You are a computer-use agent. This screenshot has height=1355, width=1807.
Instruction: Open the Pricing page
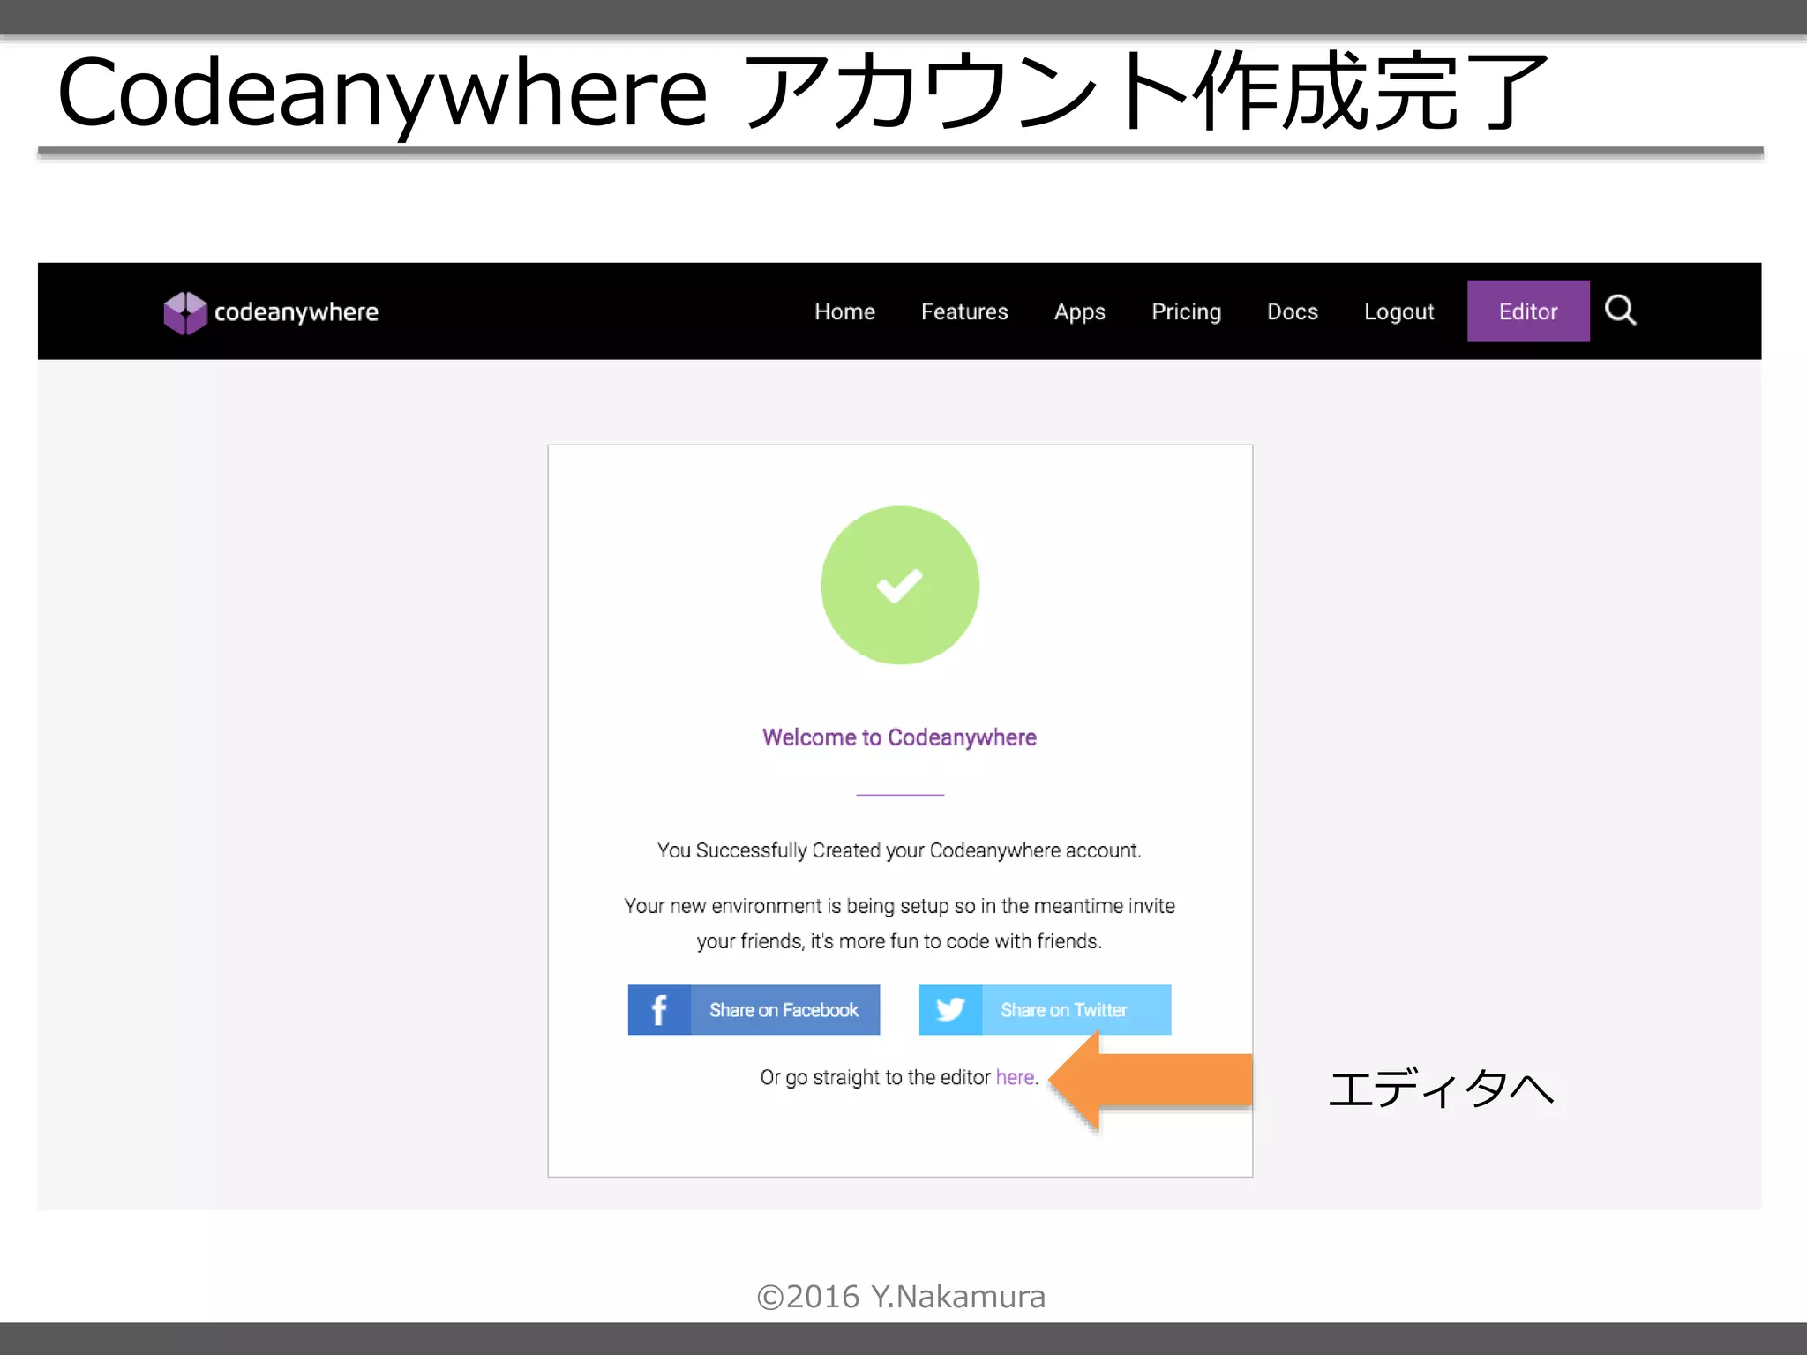(1186, 312)
